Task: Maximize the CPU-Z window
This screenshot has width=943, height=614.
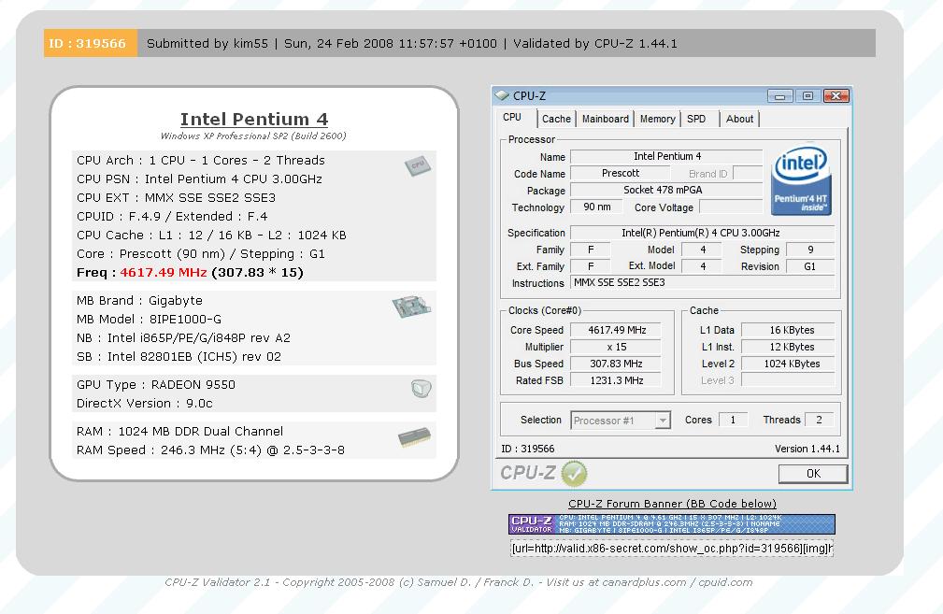Action: coord(807,95)
